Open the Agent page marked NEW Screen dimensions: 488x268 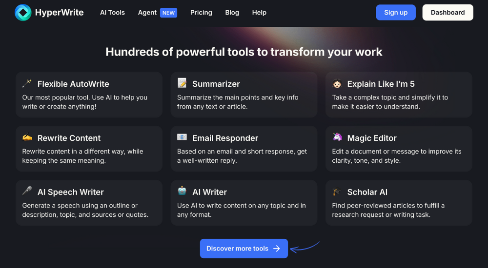pos(158,13)
